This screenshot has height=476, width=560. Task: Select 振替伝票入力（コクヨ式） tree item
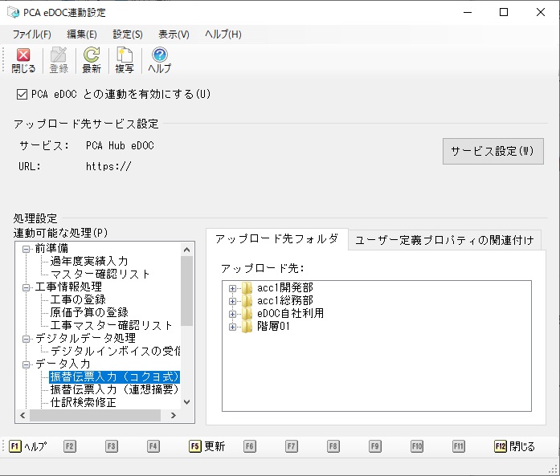(x=114, y=376)
